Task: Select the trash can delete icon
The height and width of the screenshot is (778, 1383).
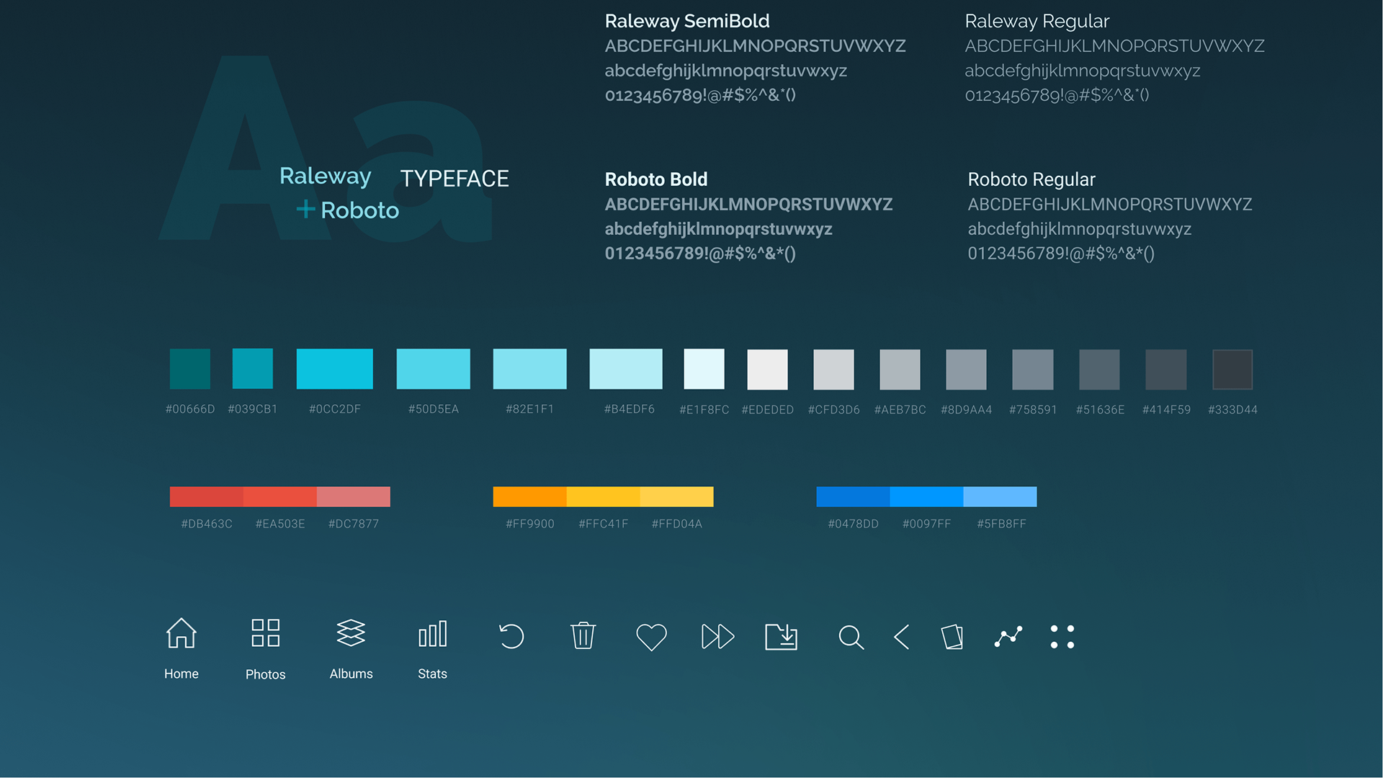Action: [x=583, y=635]
